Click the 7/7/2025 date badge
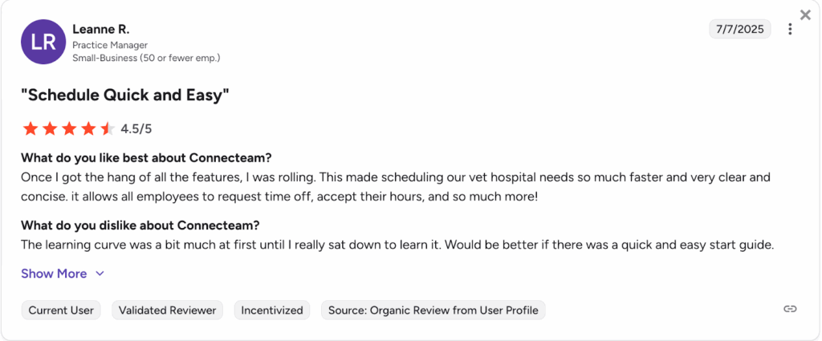 739,30
